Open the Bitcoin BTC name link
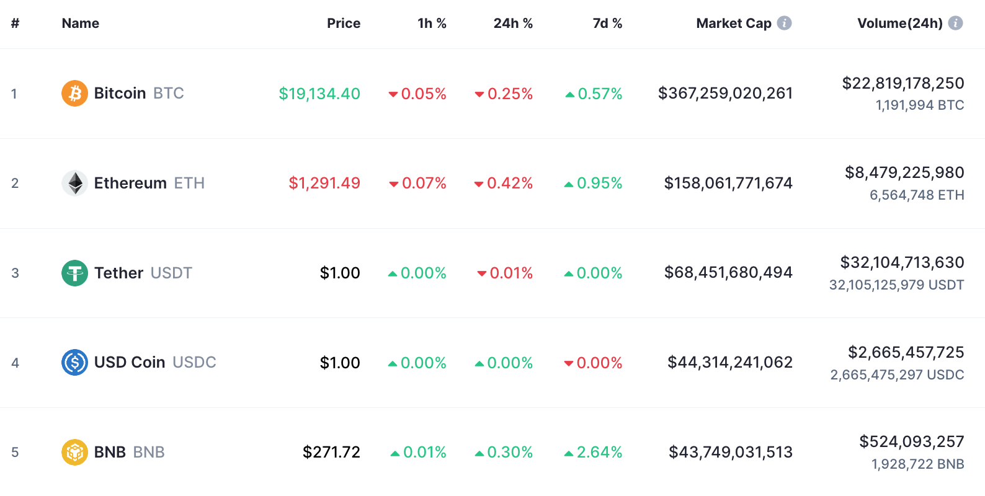This screenshot has width=985, height=496. coord(138,93)
